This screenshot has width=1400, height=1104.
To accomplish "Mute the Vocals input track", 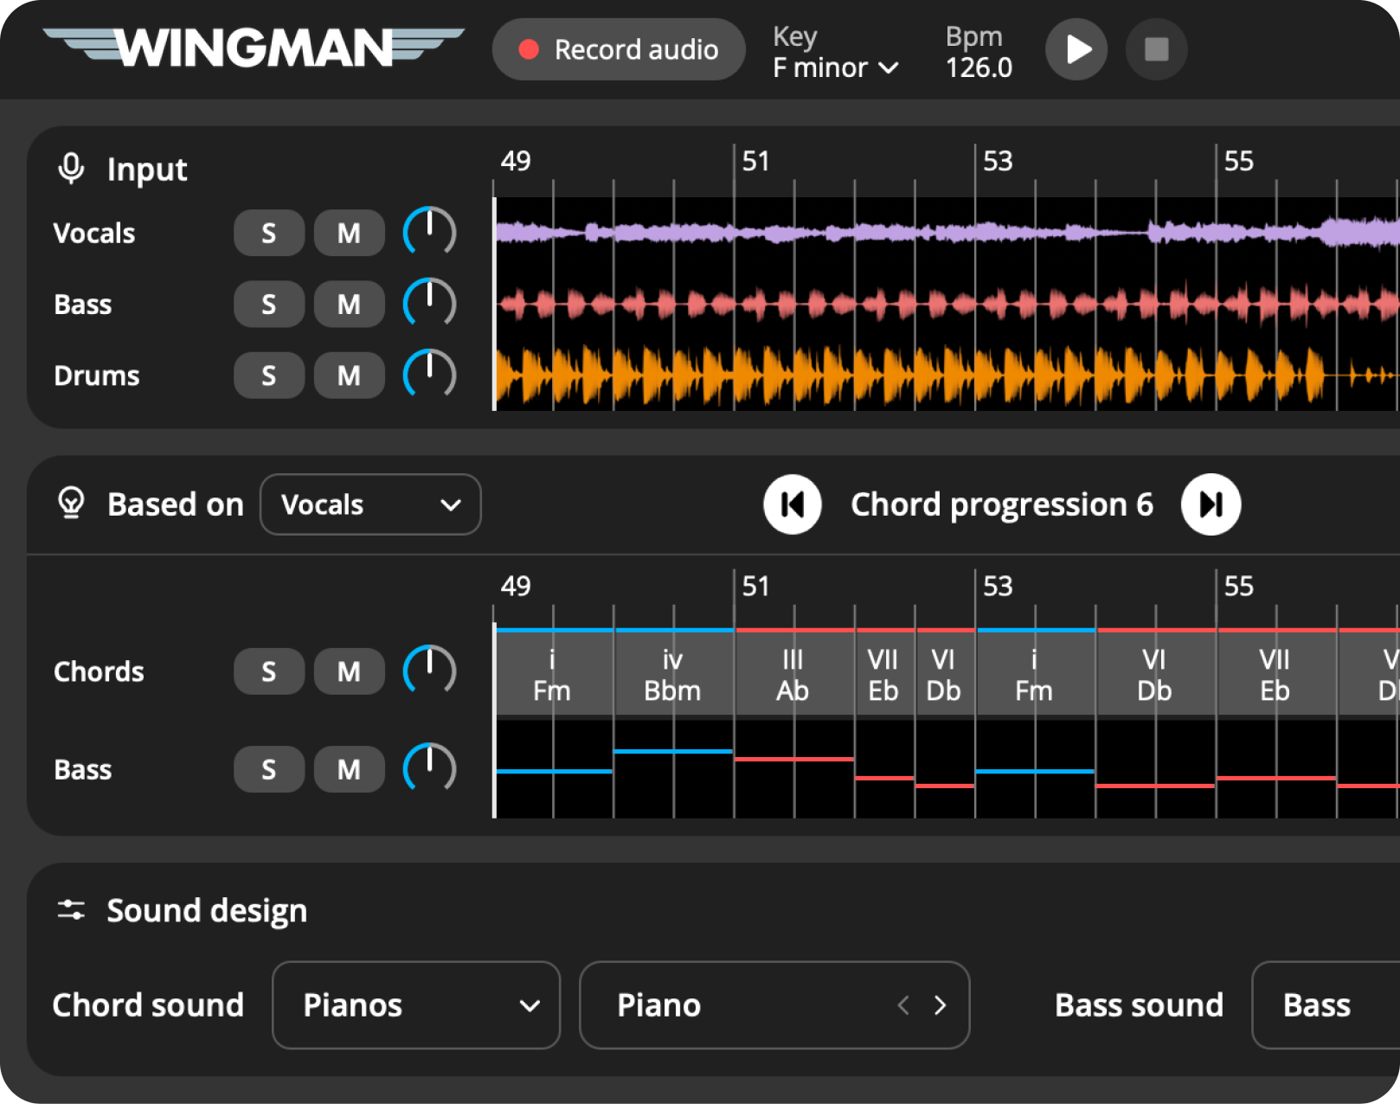I will pyautogui.click(x=349, y=233).
